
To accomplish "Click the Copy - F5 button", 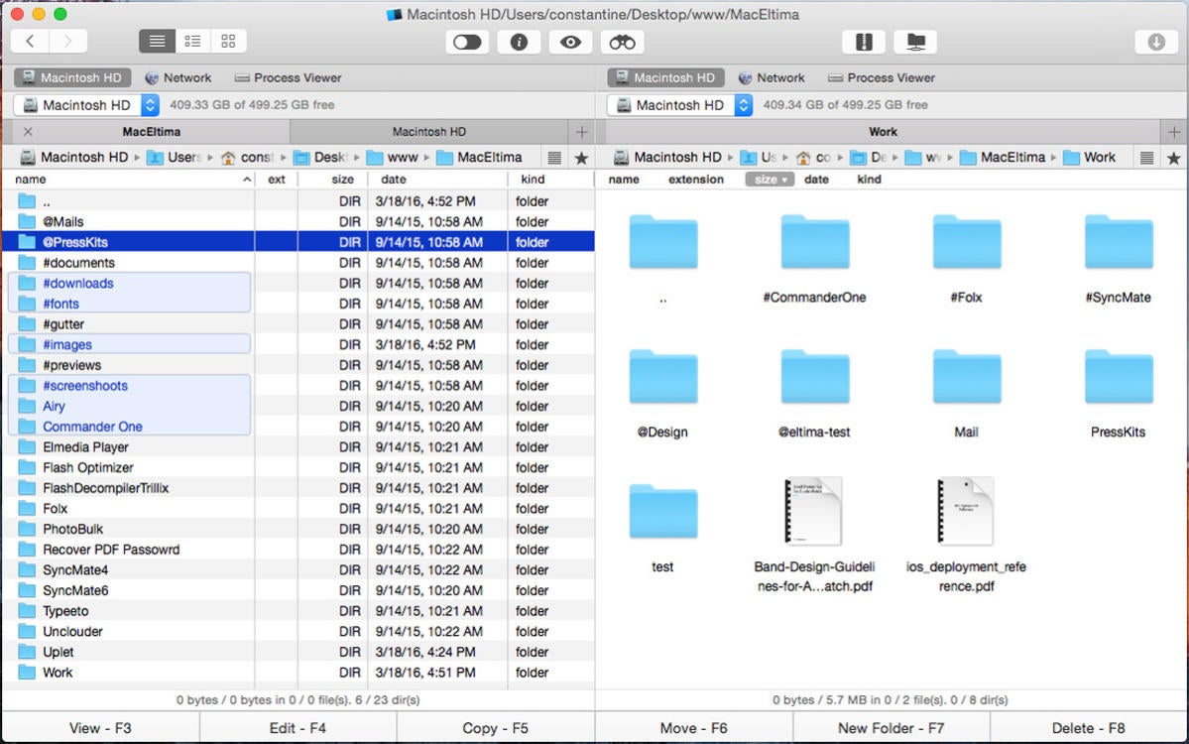I will [495, 728].
